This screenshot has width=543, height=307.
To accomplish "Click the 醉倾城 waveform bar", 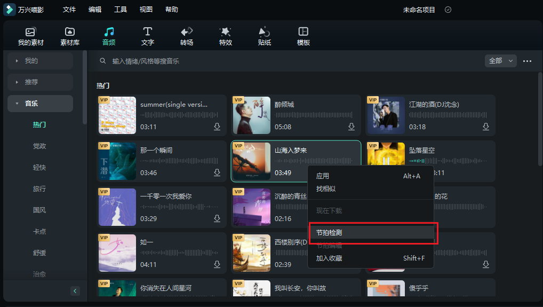I will click(x=314, y=115).
